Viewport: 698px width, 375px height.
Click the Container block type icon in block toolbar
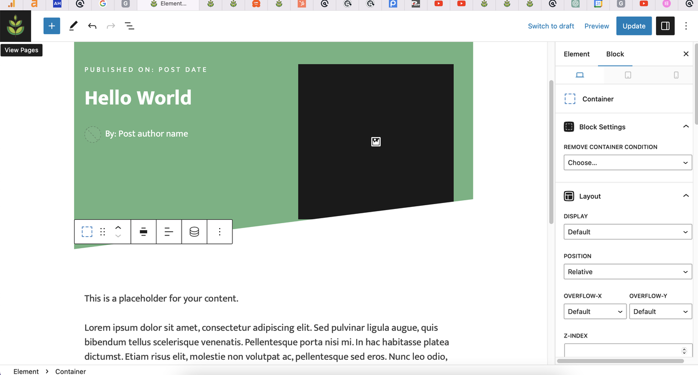(87, 232)
